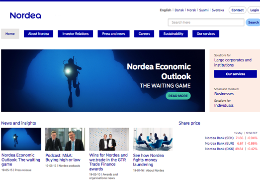260x187 pixels.
Task: Read 'Nordea Economic Outlook: The waiting game' article
Action: click(21, 160)
